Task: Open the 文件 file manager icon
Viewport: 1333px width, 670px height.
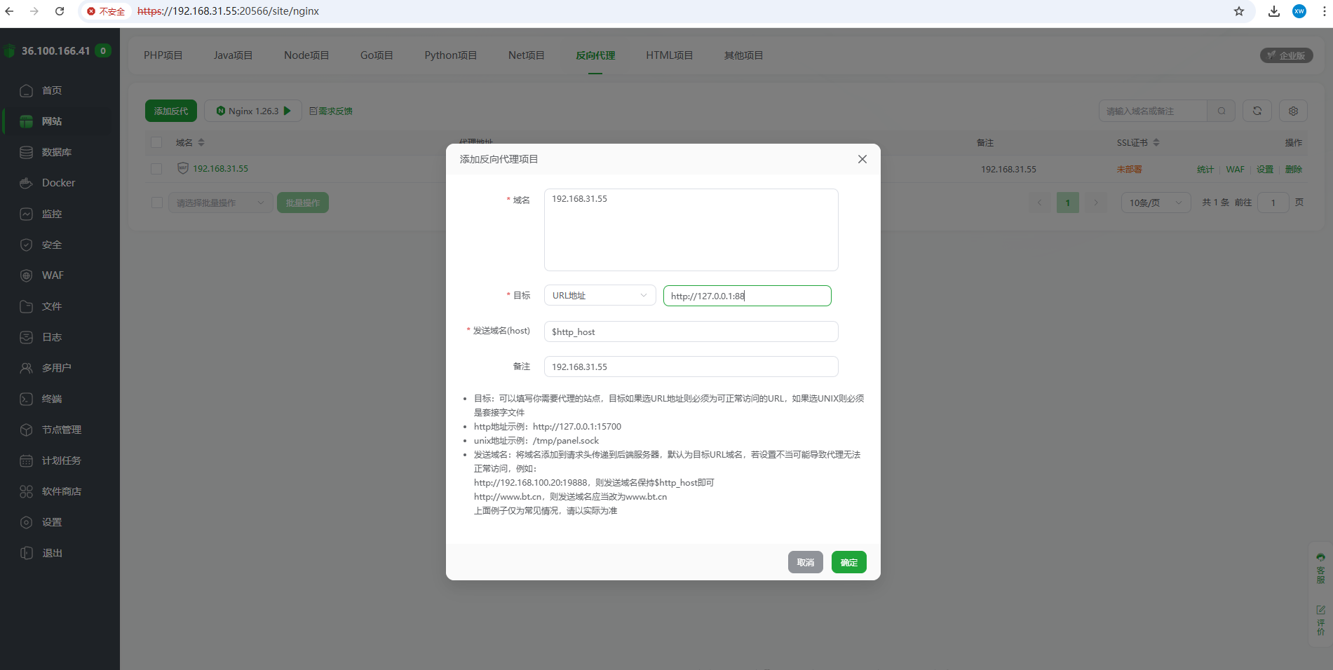Action: (x=52, y=306)
